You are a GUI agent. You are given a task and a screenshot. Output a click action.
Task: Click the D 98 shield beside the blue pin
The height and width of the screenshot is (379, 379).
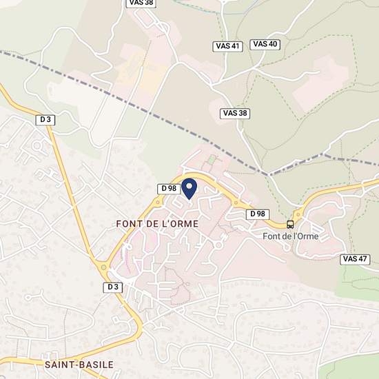point(169,189)
